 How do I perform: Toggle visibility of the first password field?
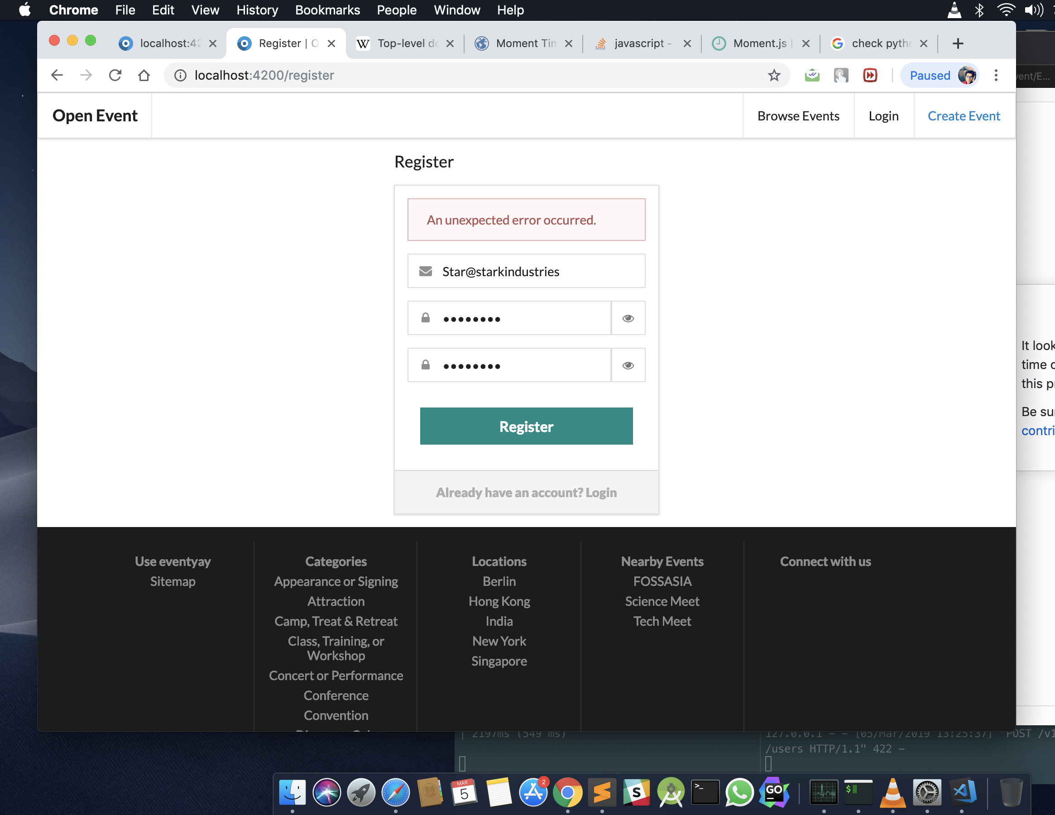[x=628, y=318]
